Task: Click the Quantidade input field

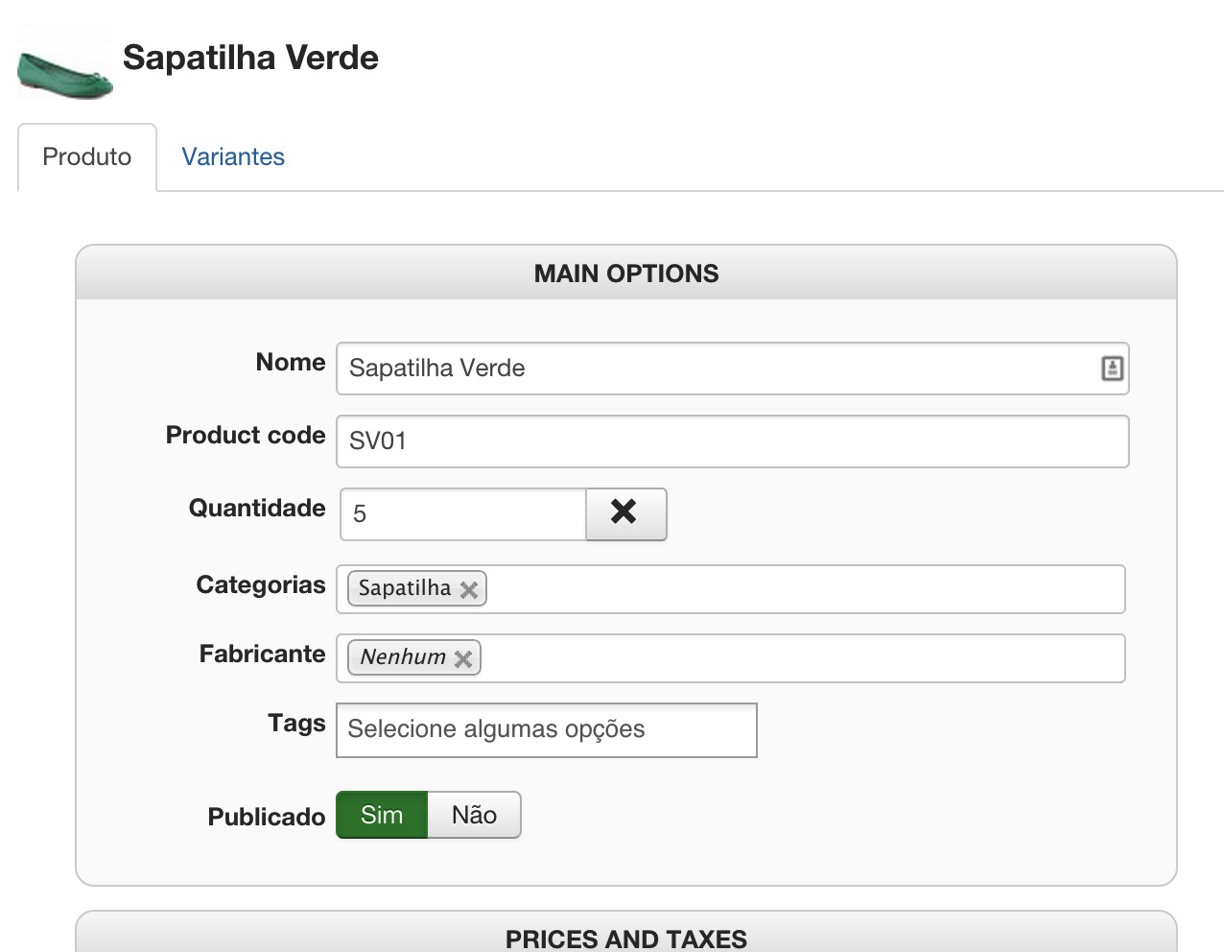Action: (464, 513)
